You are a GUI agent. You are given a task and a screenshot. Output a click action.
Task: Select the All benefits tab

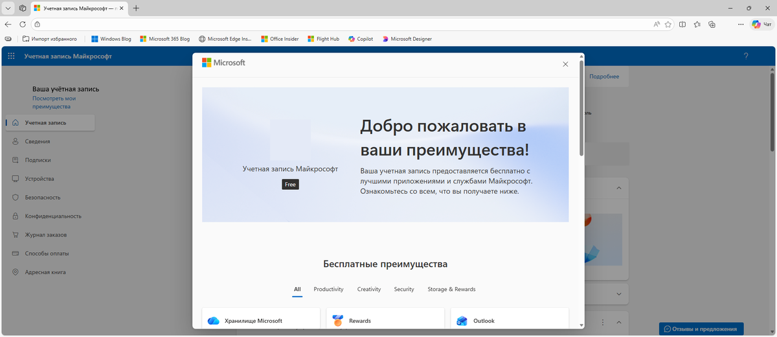pyautogui.click(x=297, y=289)
